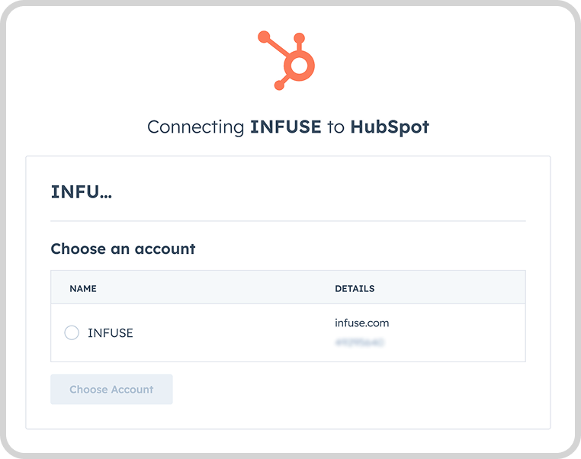Click the INFUSE account name label

(111, 333)
